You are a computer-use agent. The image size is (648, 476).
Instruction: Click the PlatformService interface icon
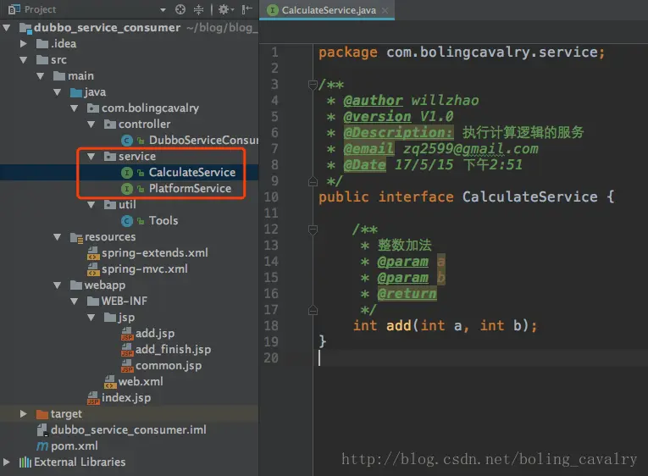tap(127, 189)
